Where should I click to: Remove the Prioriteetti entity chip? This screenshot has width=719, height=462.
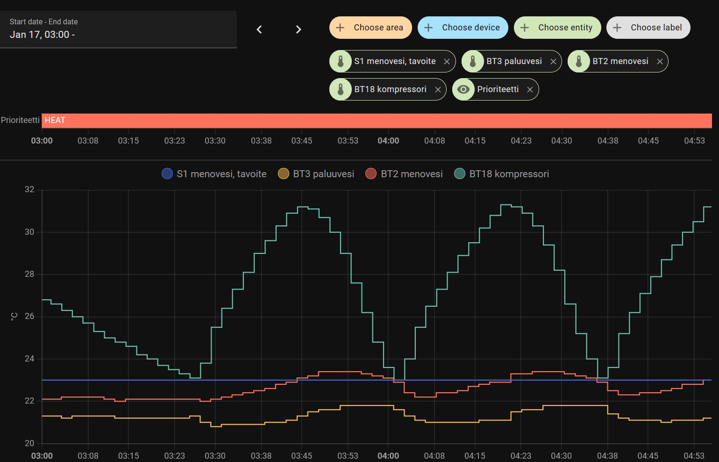click(x=530, y=90)
